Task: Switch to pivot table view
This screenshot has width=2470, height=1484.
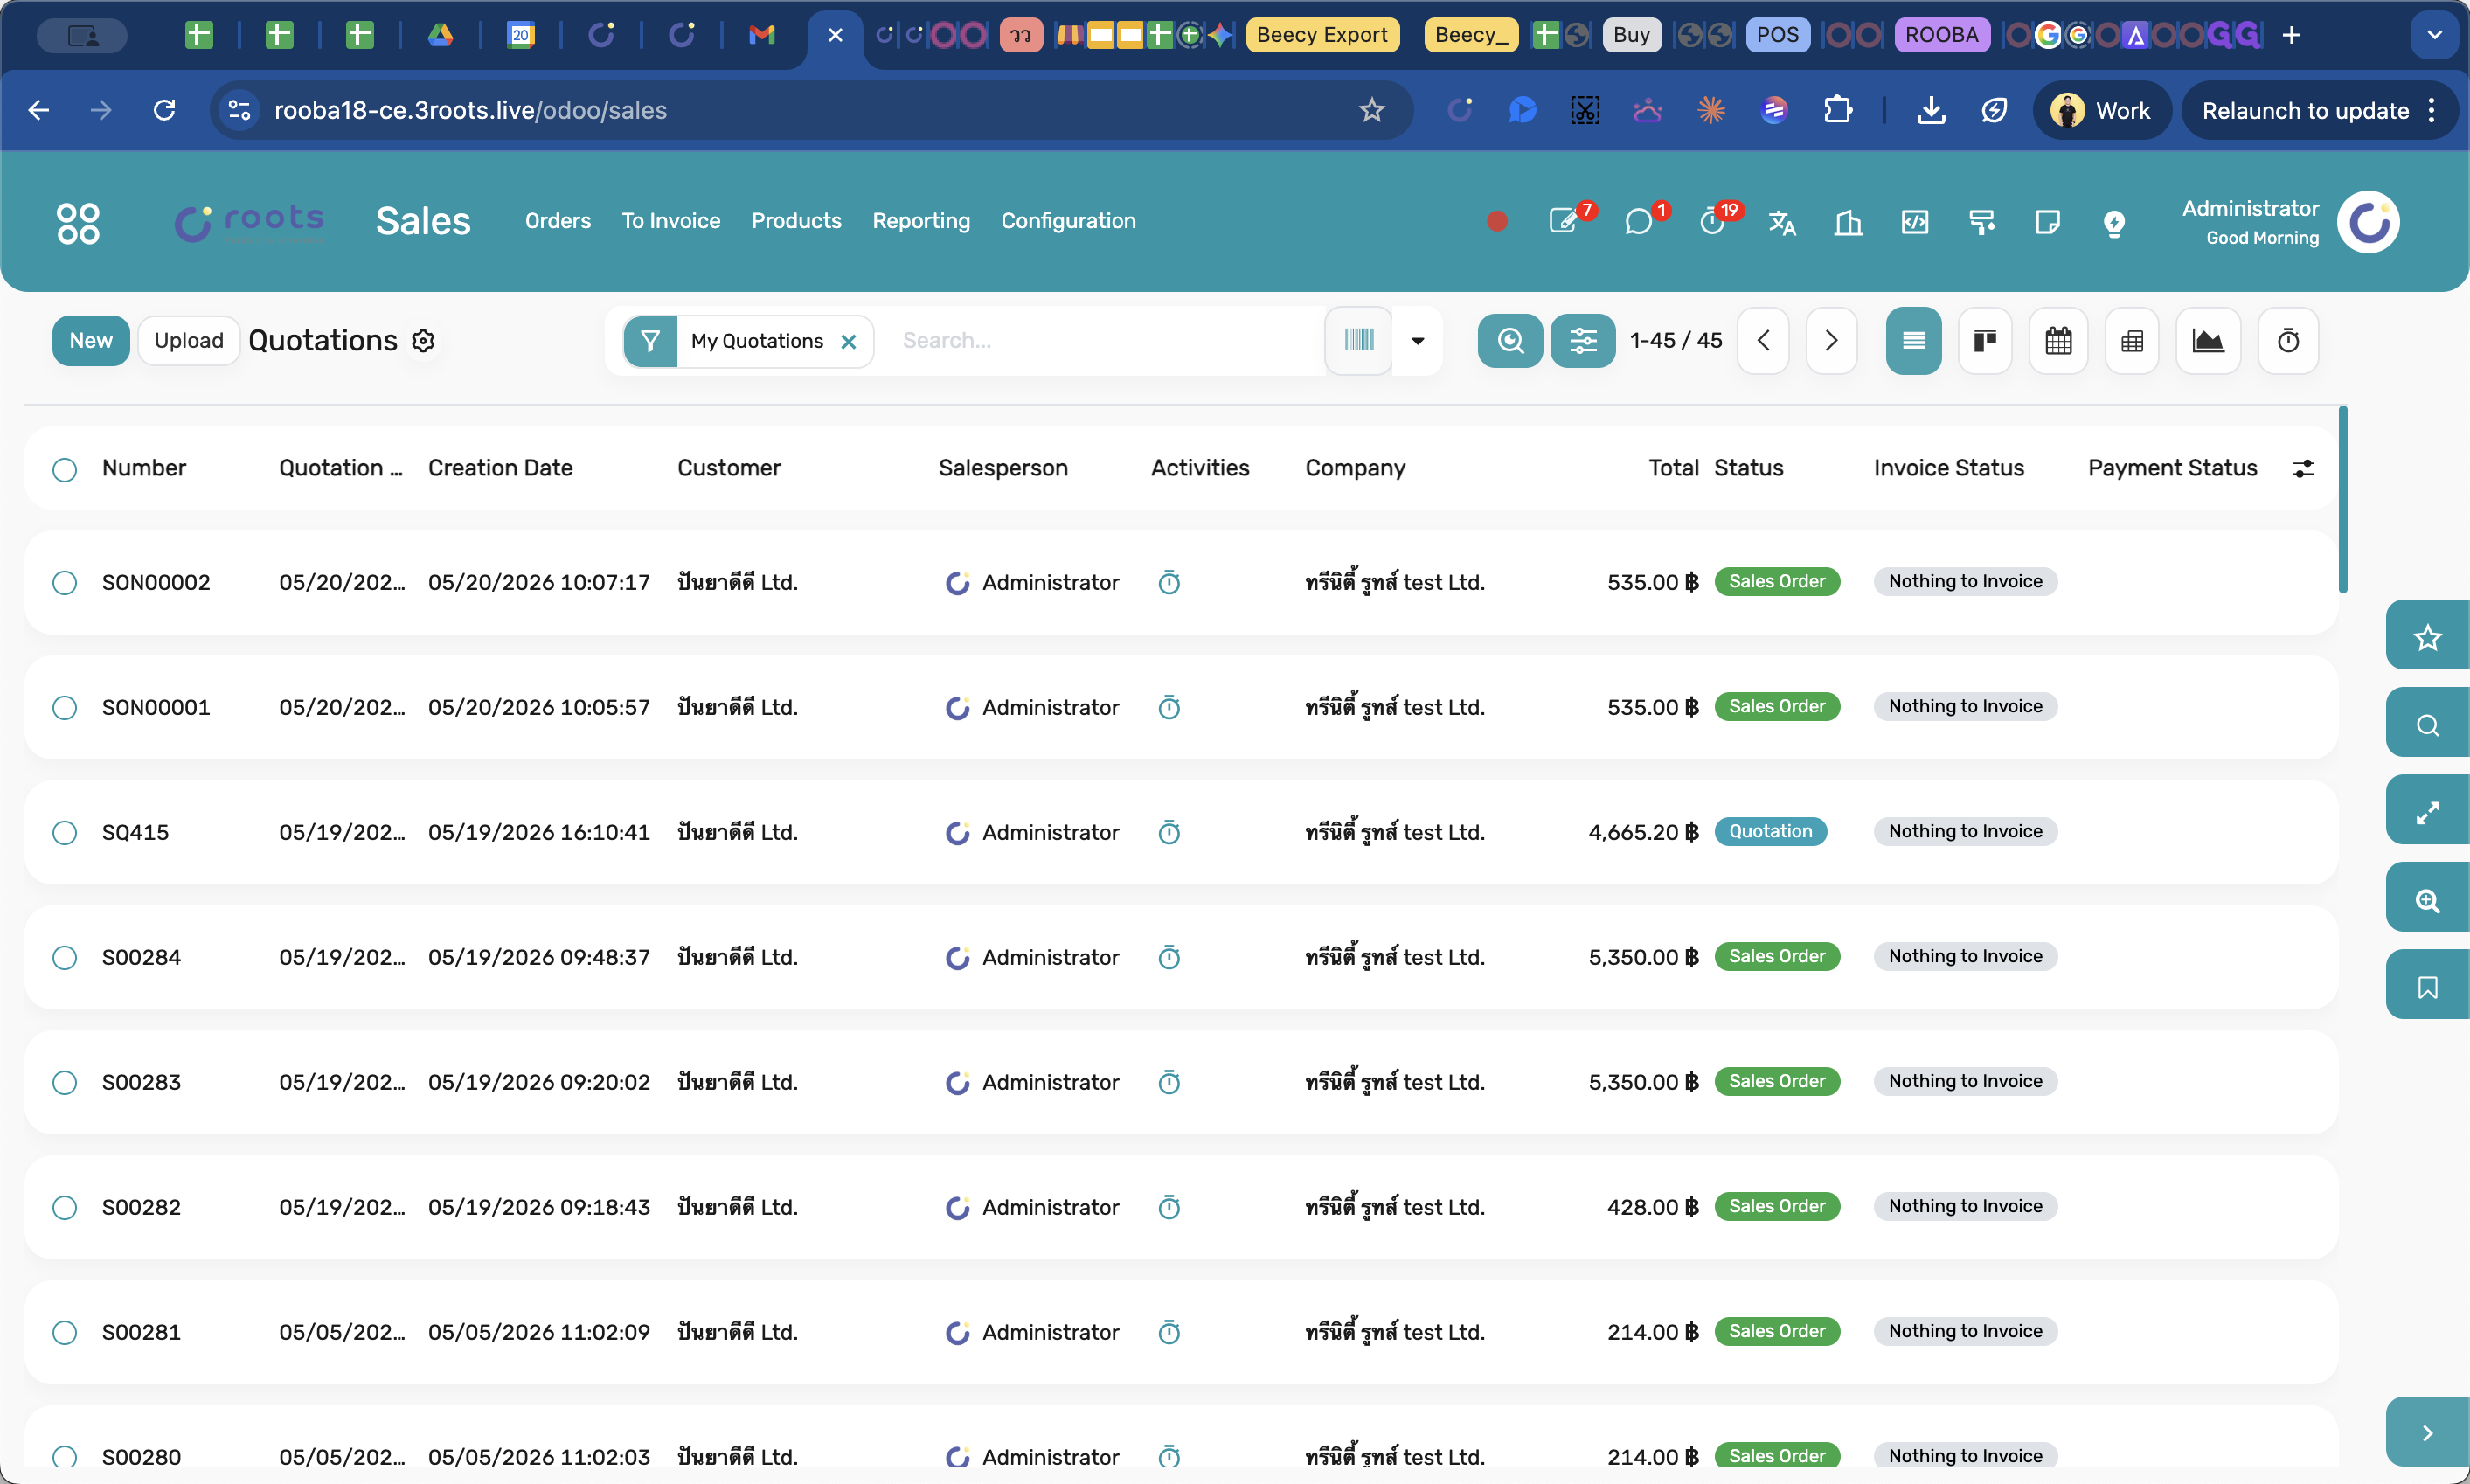Action: pos(2132,341)
